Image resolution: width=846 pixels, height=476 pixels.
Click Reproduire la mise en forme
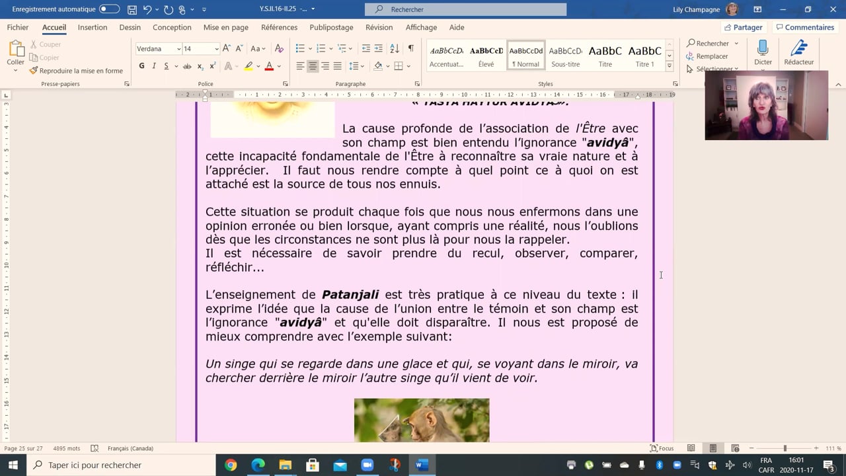(76, 71)
